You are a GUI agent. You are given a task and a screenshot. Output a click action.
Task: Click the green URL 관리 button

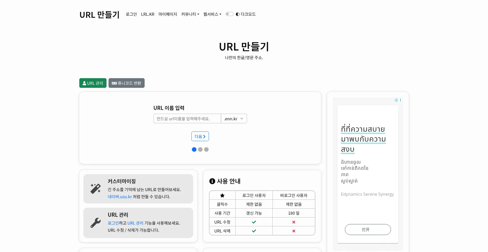coord(93,83)
